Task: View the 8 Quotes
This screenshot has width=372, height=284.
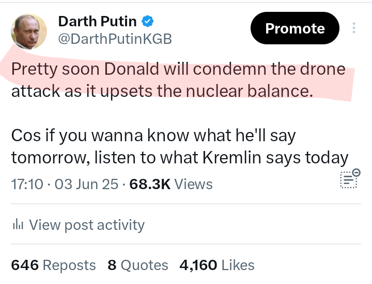Action: coord(138,265)
